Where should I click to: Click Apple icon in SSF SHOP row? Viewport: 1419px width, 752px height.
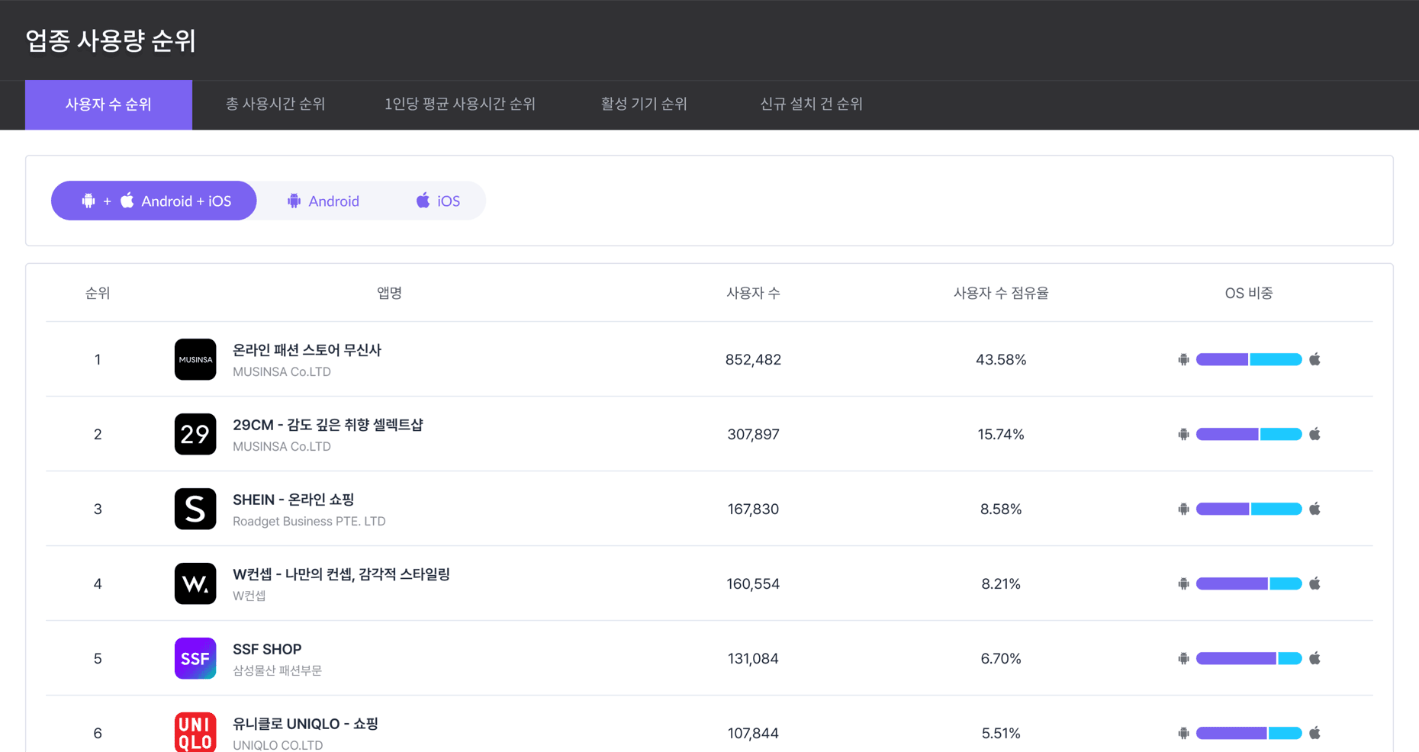coord(1314,658)
